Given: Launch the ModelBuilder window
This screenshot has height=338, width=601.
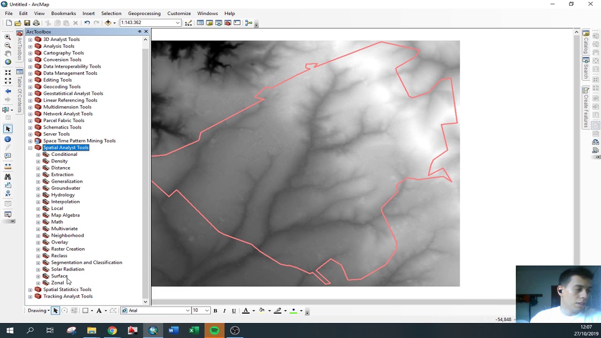Looking at the screenshot, I should 249,23.
